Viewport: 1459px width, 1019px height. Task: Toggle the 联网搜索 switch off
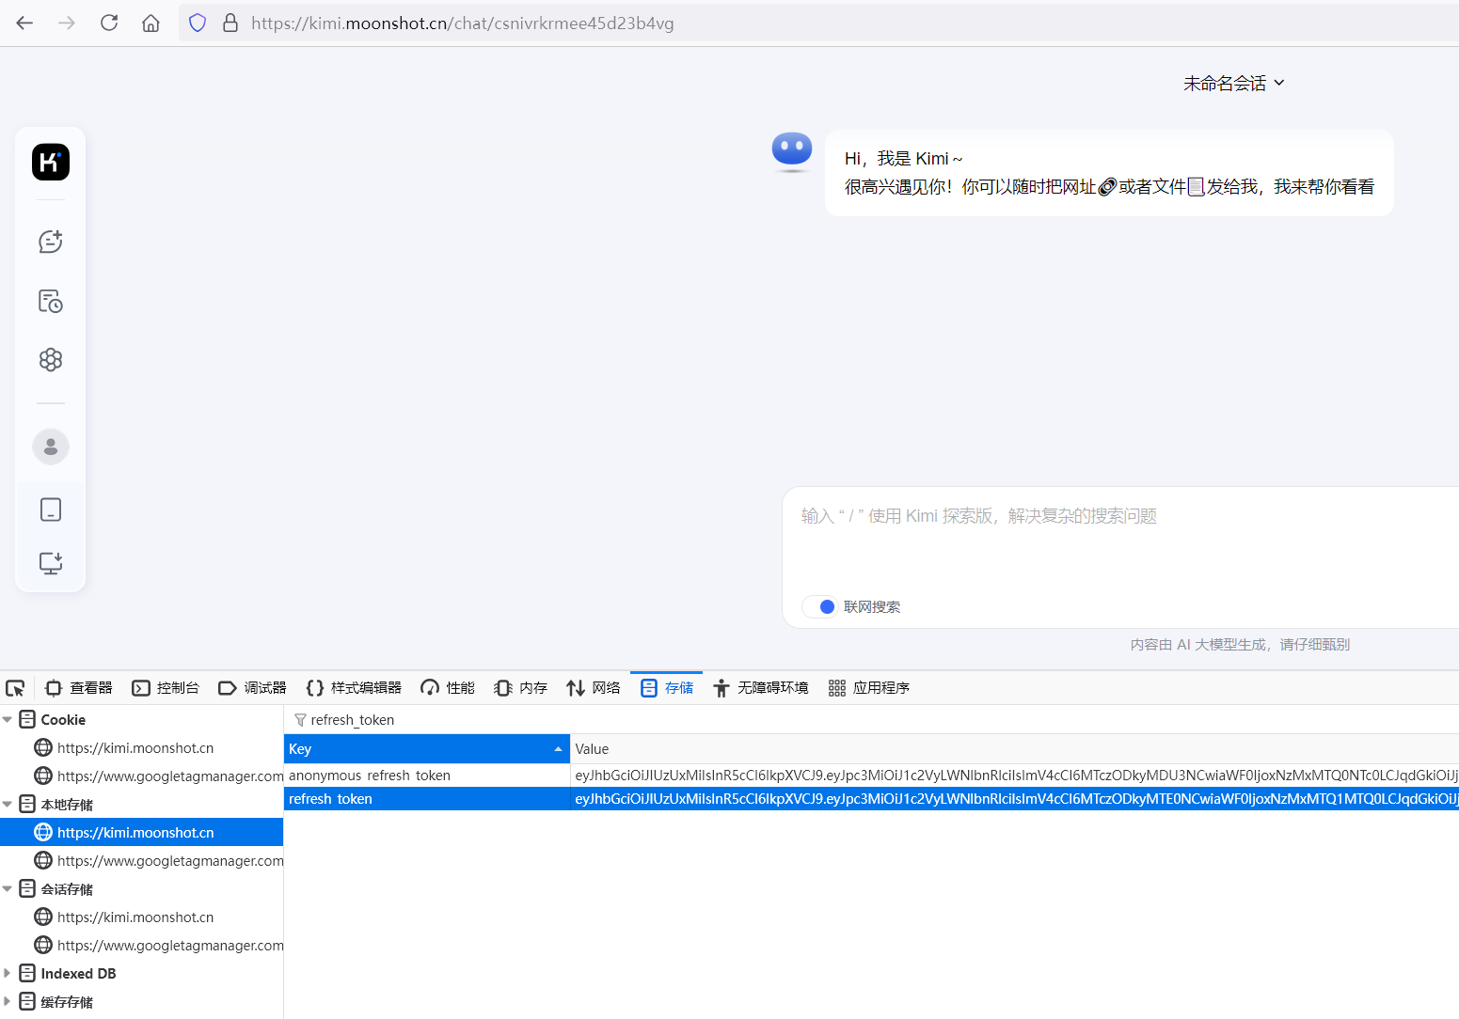point(820,607)
